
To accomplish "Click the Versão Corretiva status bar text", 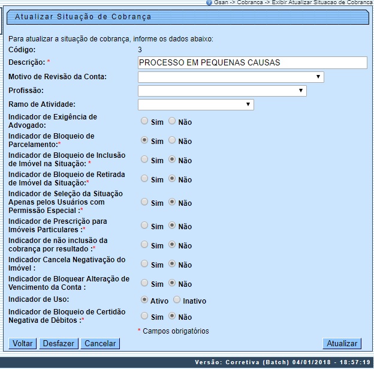I will pyautogui.click(x=283, y=362).
